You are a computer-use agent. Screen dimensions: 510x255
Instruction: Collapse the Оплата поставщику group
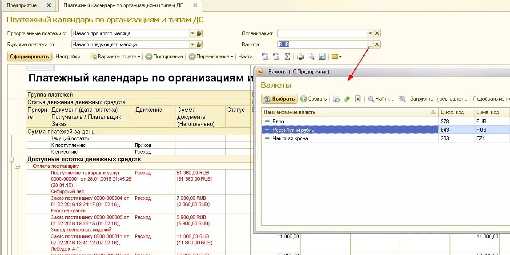17,166
